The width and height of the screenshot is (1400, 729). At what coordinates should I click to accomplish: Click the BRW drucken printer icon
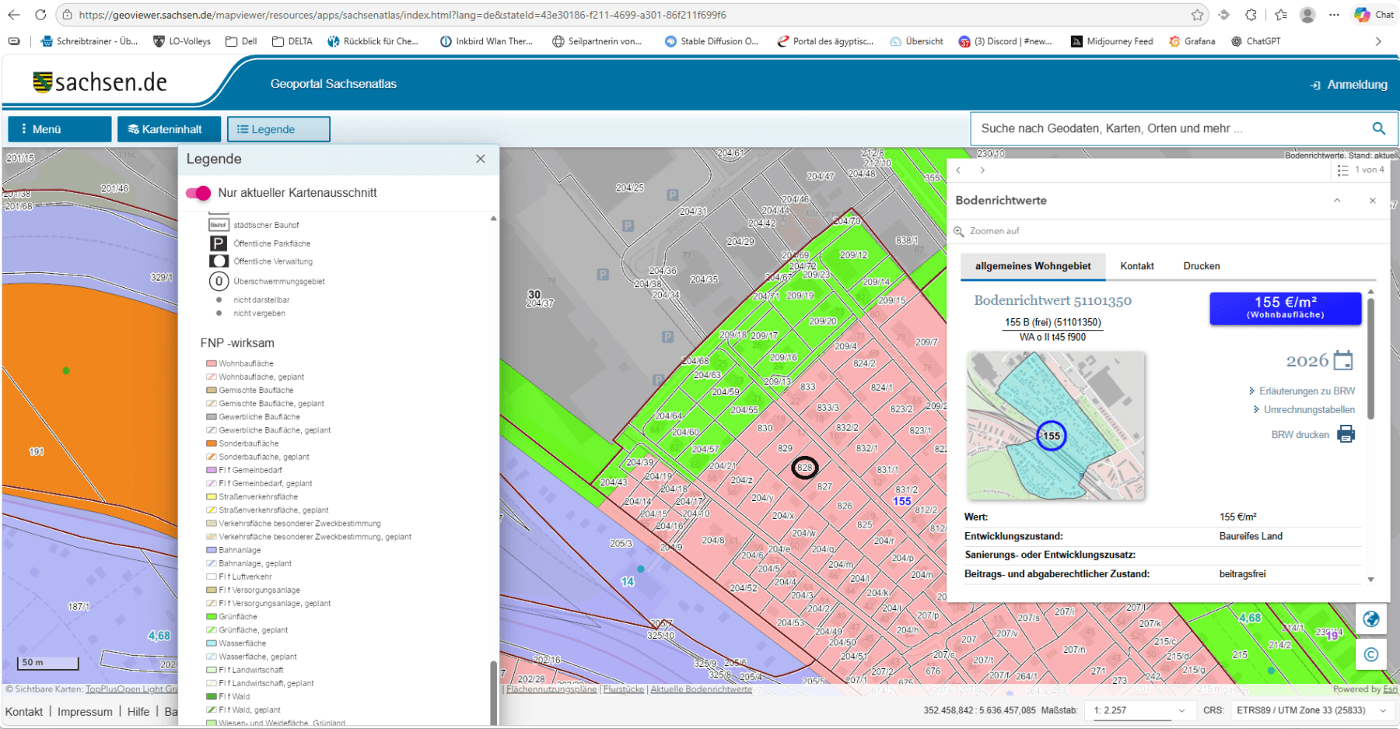pos(1346,434)
